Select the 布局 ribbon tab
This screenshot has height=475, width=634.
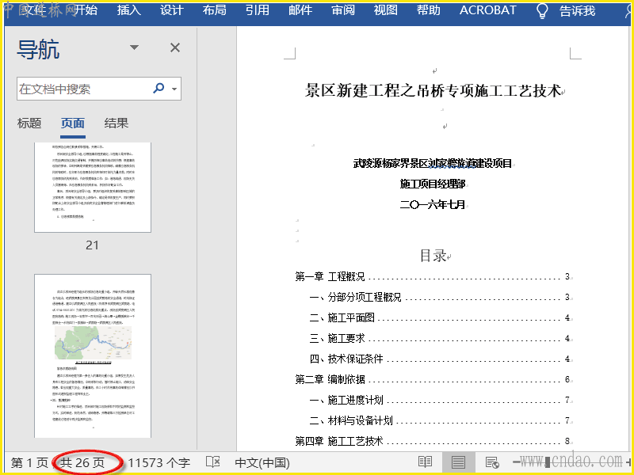[214, 10]
